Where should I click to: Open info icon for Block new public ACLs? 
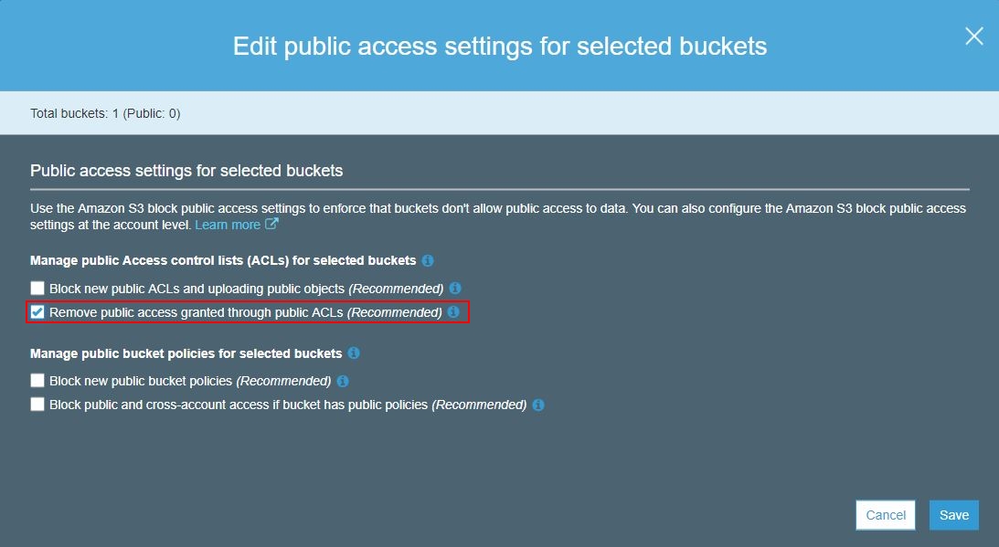click(455, 289)
